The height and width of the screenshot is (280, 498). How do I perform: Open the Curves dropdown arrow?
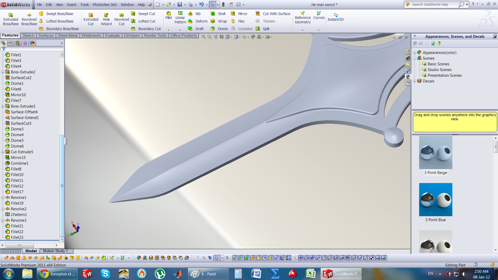319,30
